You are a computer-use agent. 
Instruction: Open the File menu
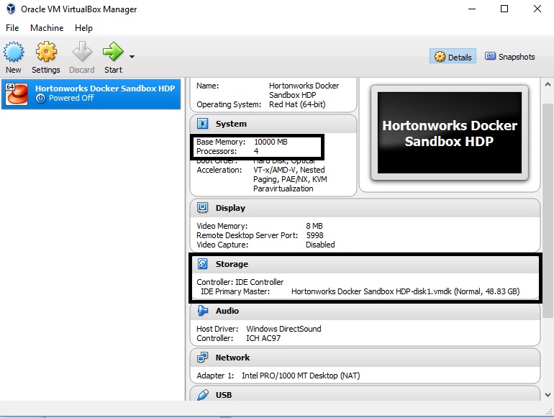[x=12, y=28]
